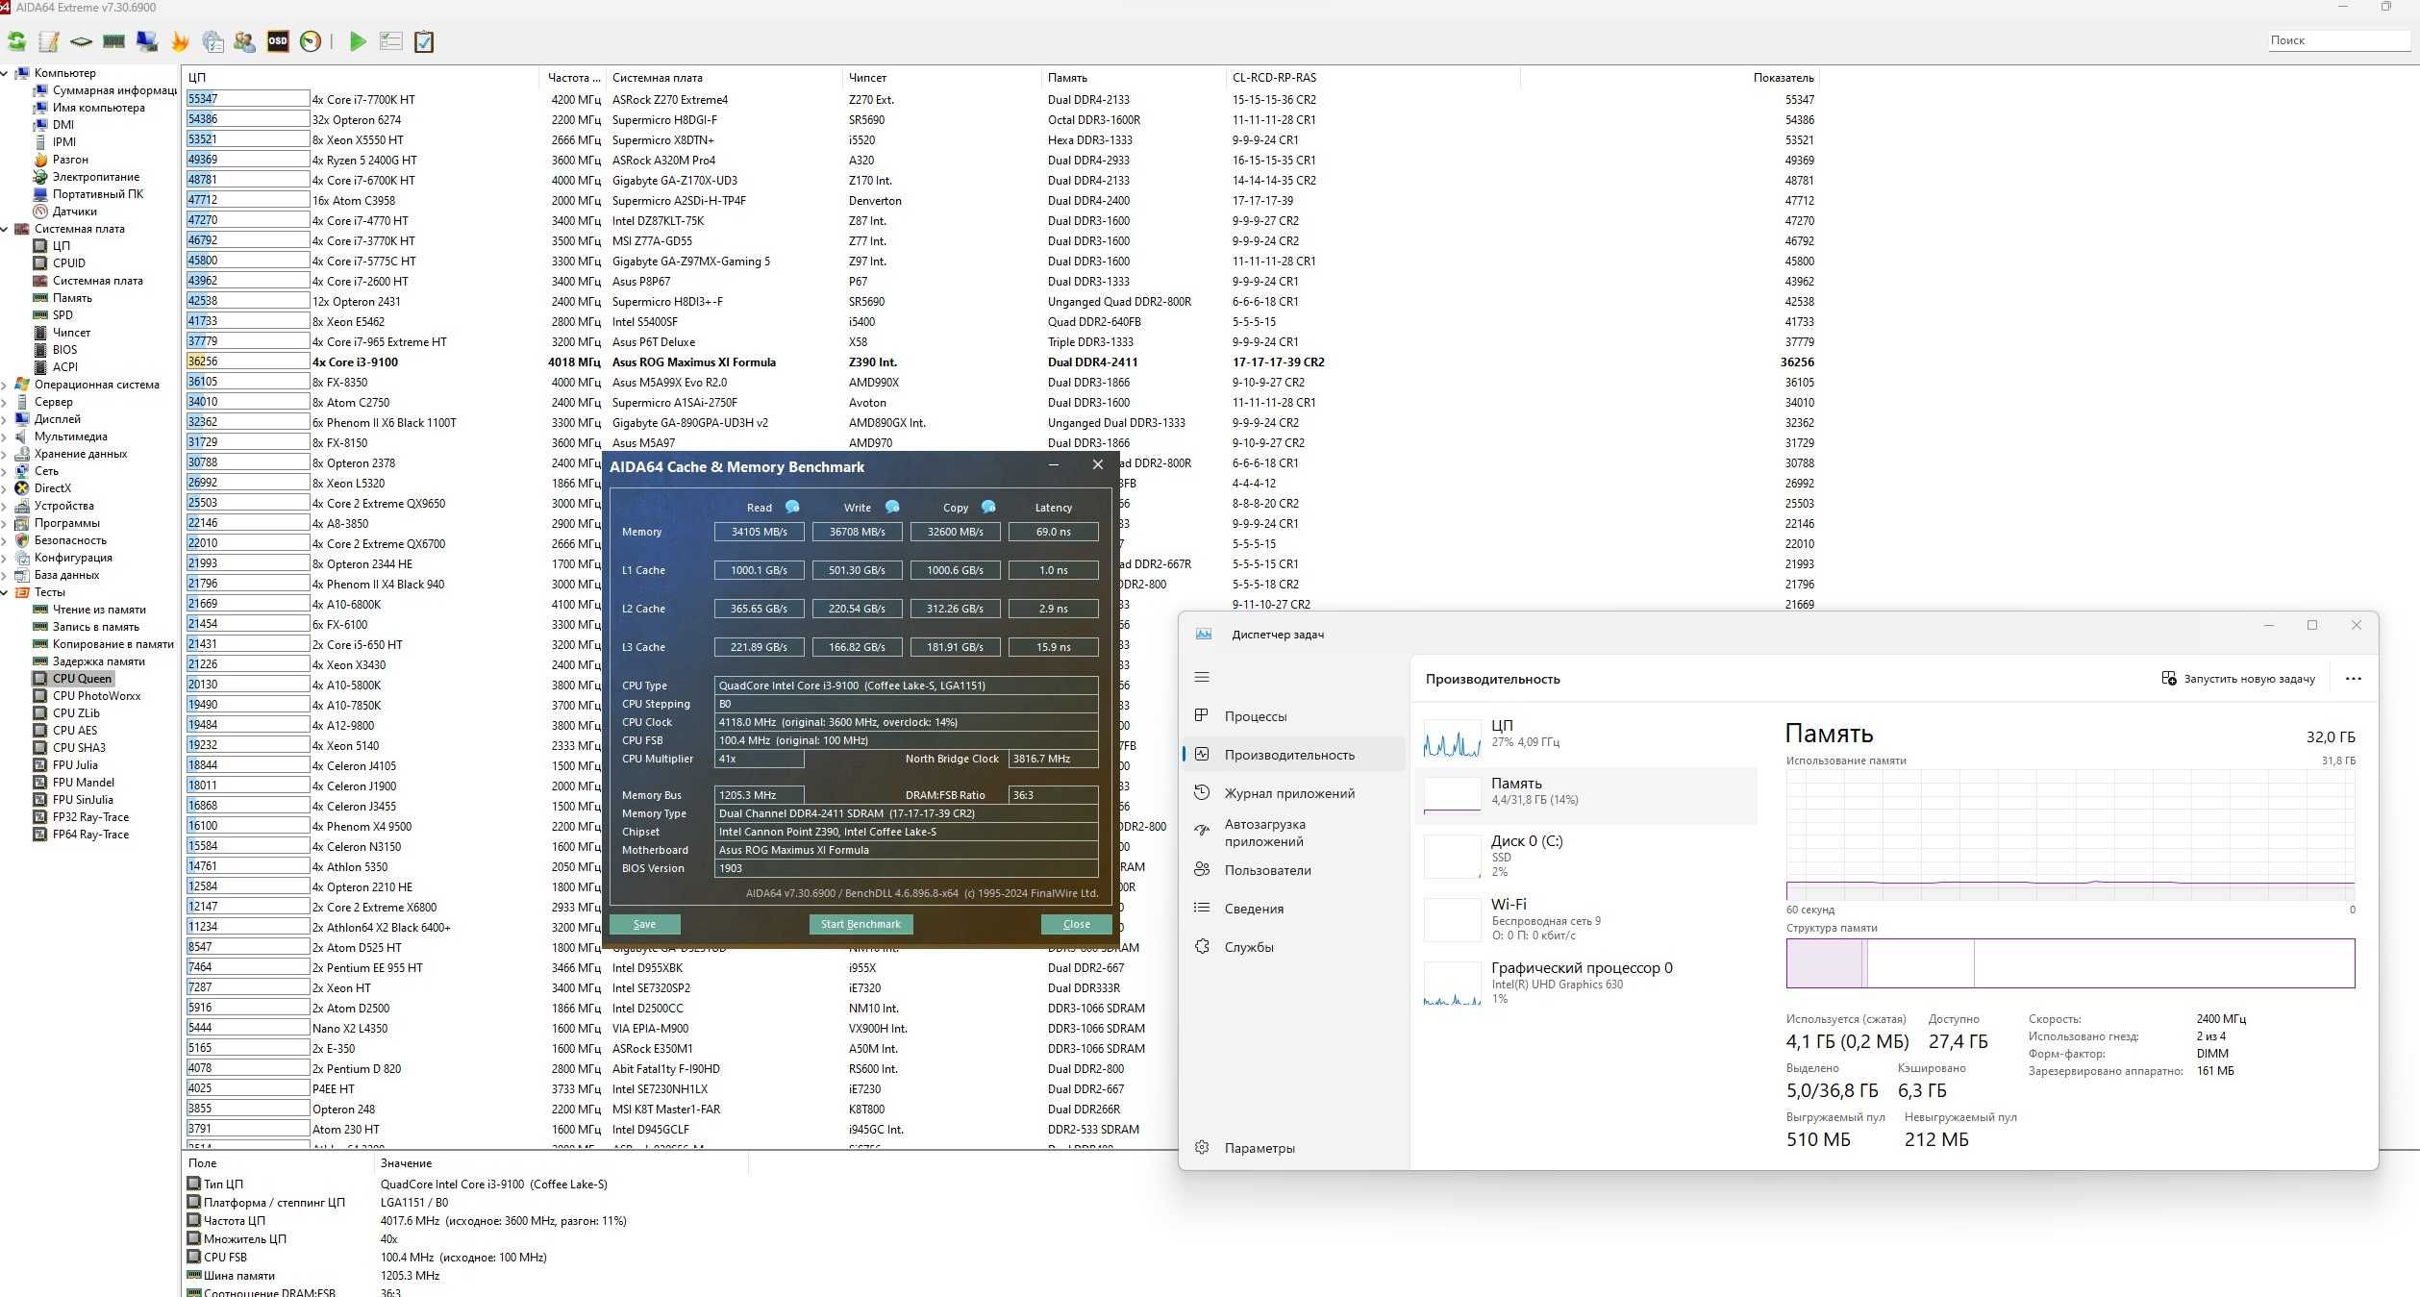Click the Write info bubble icon
Image resolution: width=2420 pixels, height=1297 pixels.
tap(892, 507)
